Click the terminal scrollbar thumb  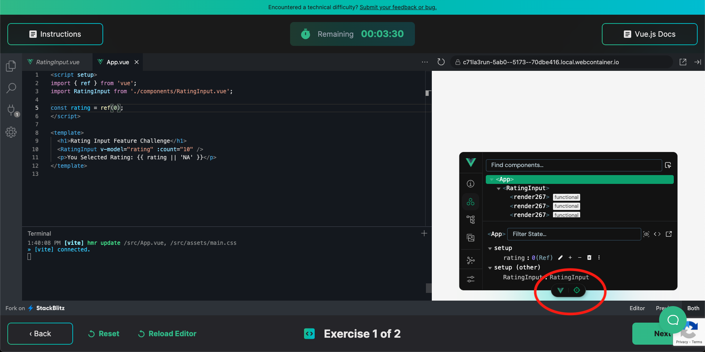click(429, 288)
